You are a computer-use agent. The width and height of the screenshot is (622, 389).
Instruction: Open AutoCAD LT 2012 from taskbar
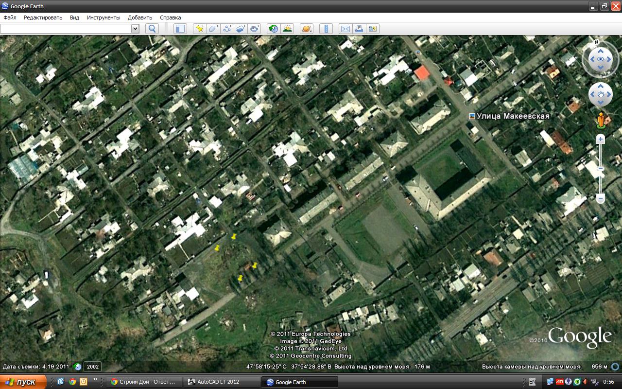click(222, 382)
